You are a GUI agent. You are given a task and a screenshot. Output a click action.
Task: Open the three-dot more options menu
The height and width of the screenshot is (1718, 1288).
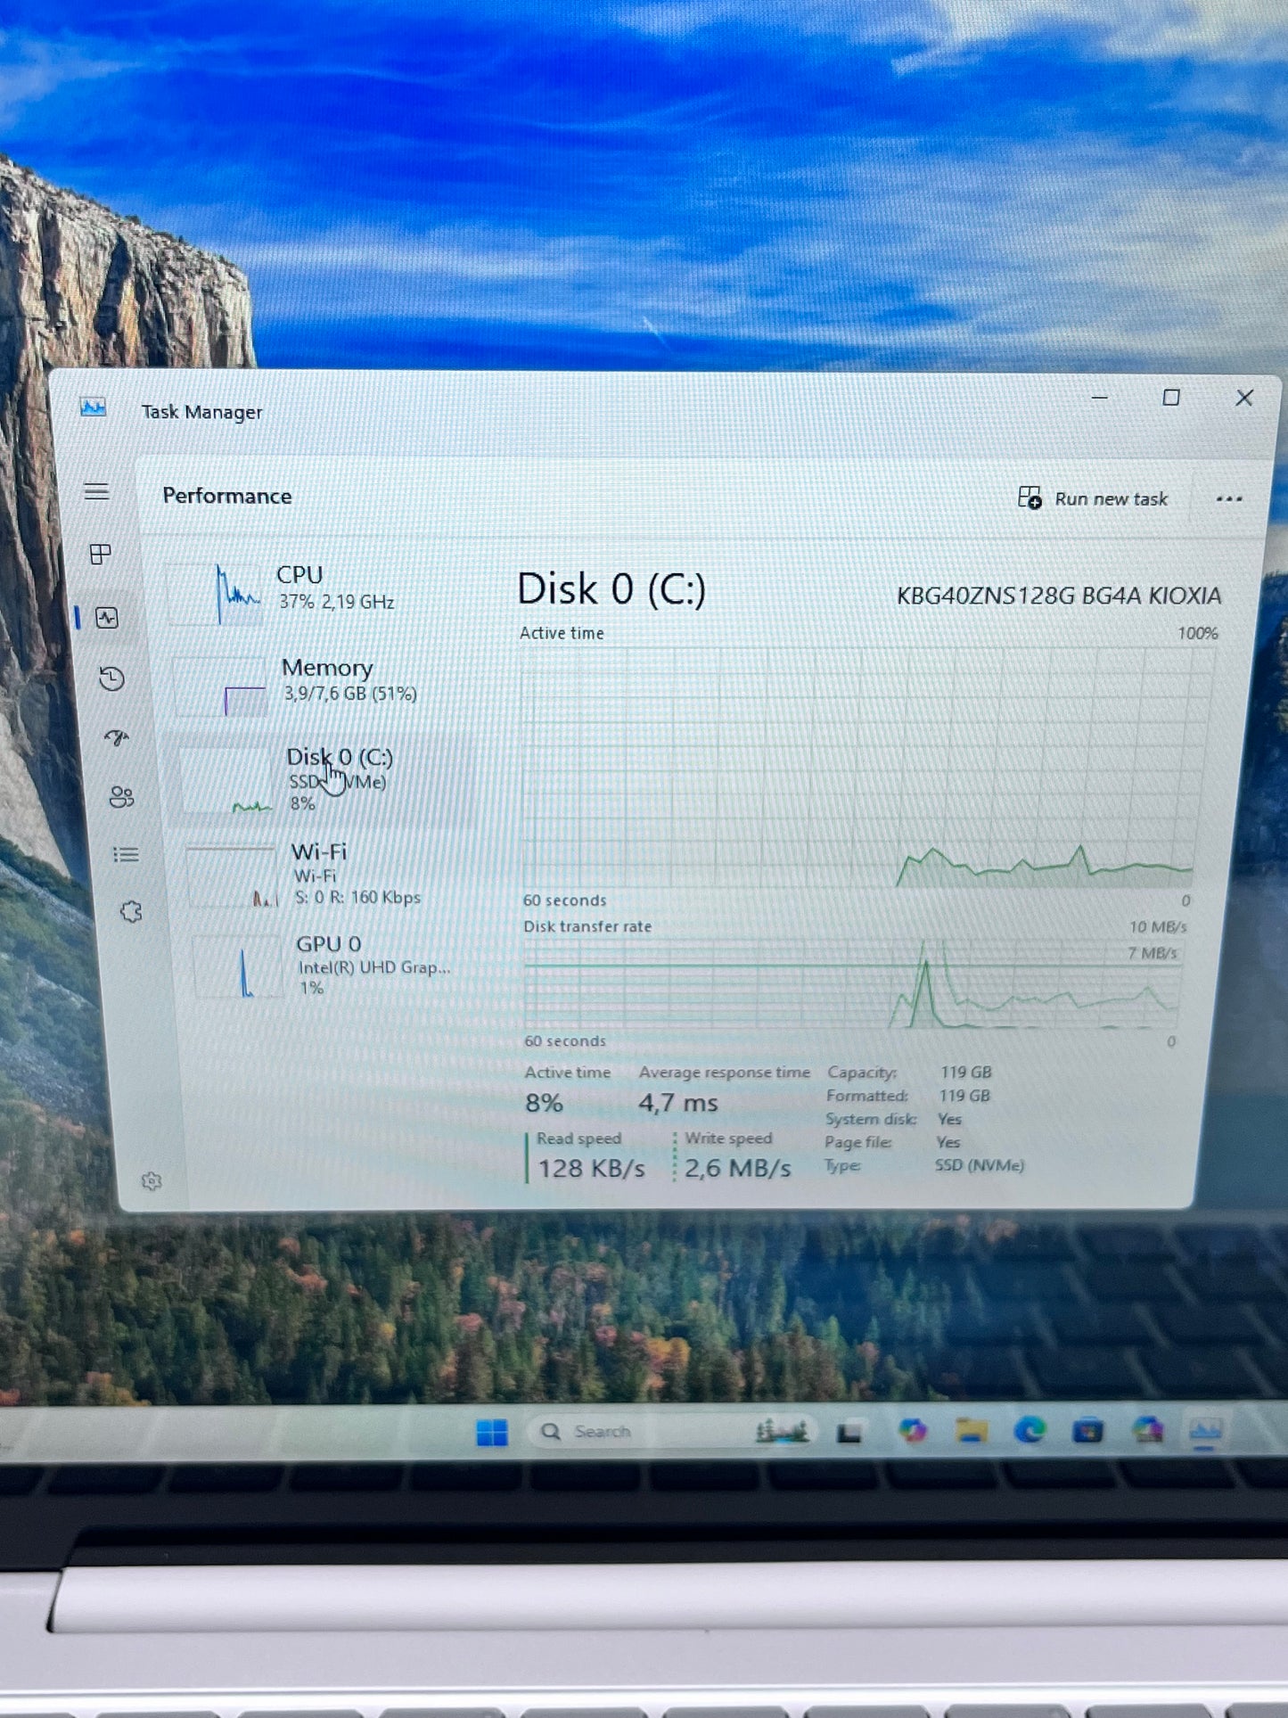[x=1229, y=499]
